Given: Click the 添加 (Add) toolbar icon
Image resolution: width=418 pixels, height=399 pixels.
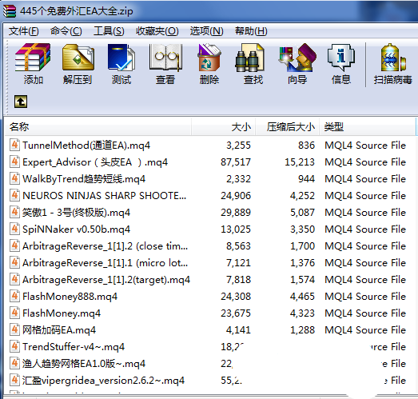Looking at the screenshot, I should (33, 64).
